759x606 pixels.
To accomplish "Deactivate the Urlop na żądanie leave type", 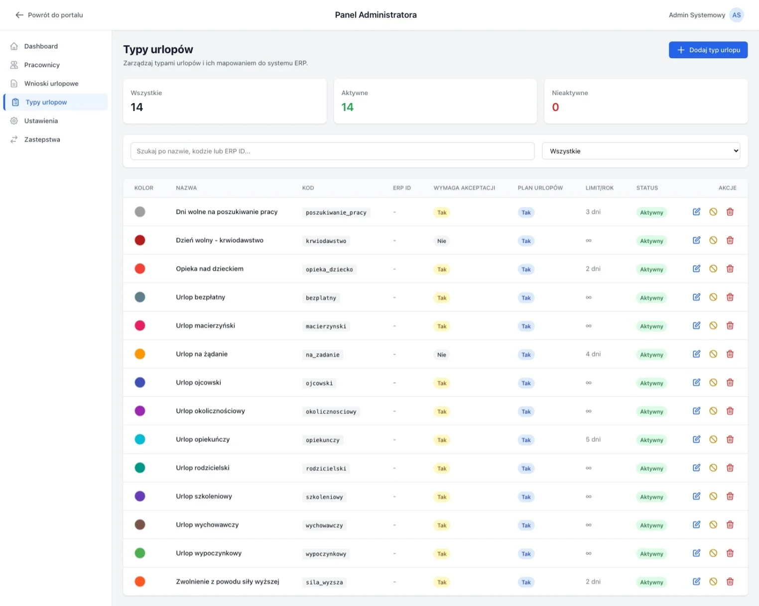I will click(713, 354).
